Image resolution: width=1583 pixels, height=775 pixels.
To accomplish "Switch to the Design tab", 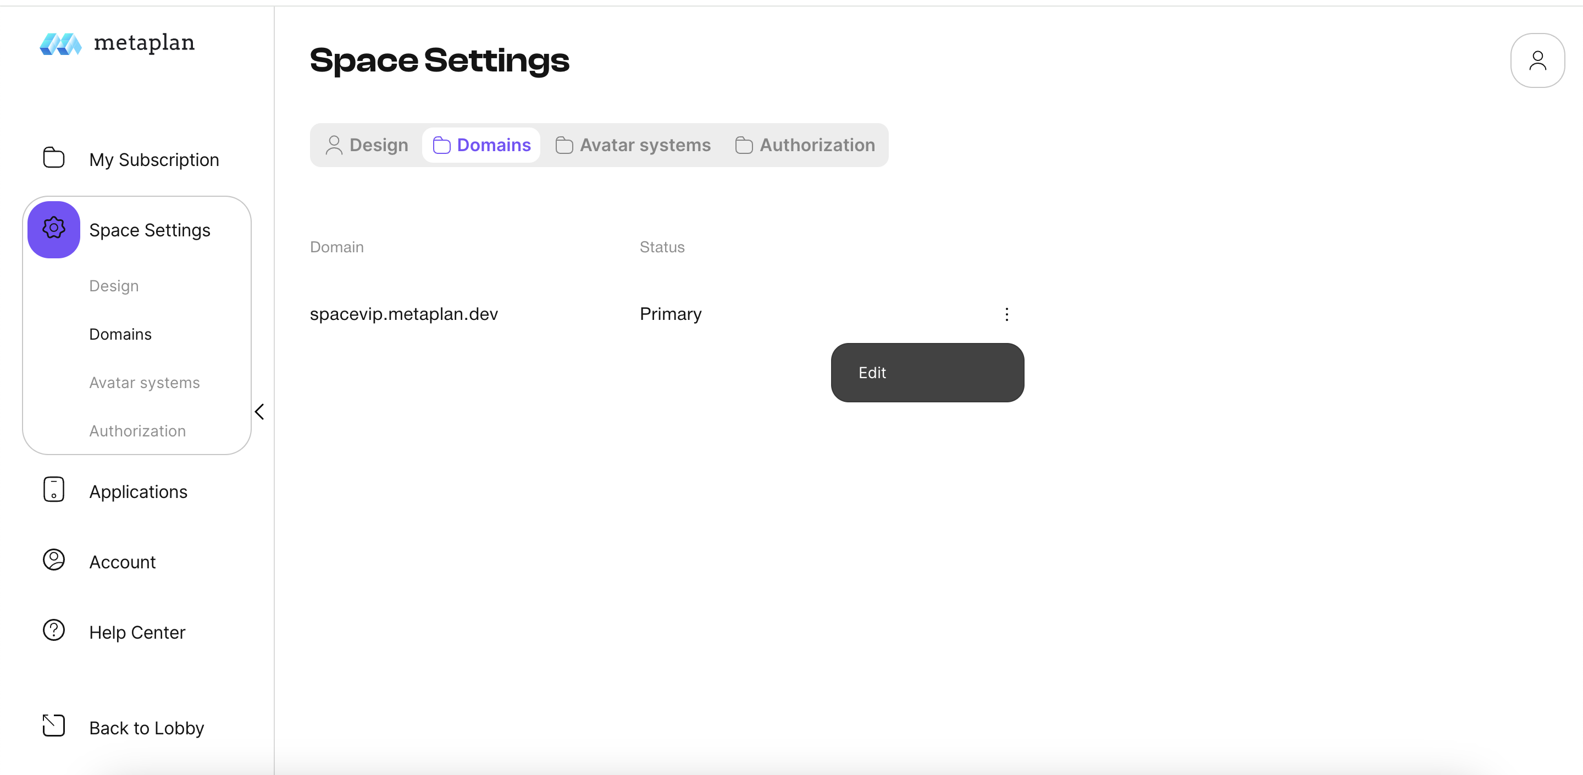I will (x=367, y=145).
